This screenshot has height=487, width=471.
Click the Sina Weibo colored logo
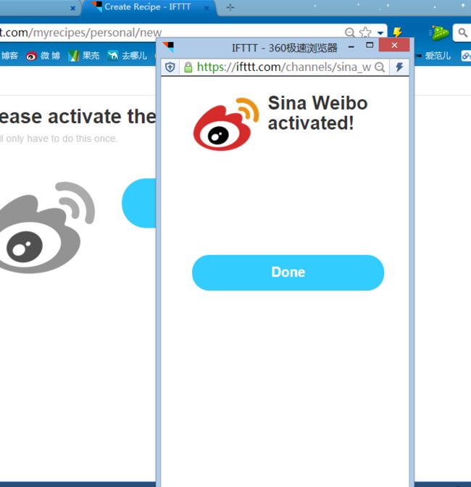(x=226, y=124)
